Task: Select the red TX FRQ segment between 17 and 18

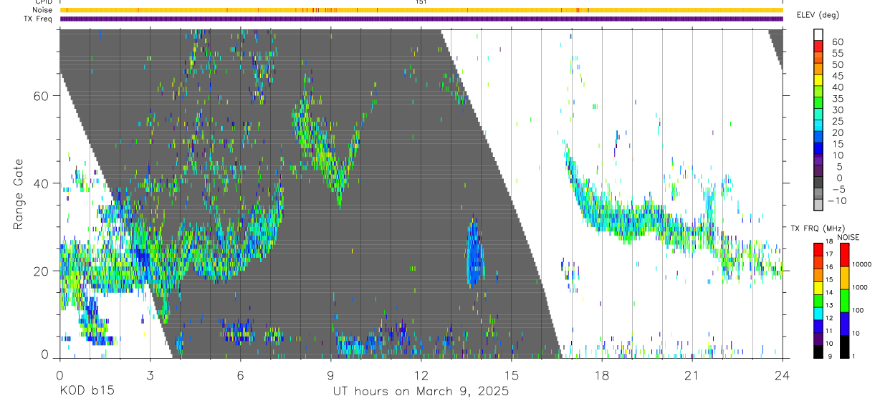Action: 818,248
